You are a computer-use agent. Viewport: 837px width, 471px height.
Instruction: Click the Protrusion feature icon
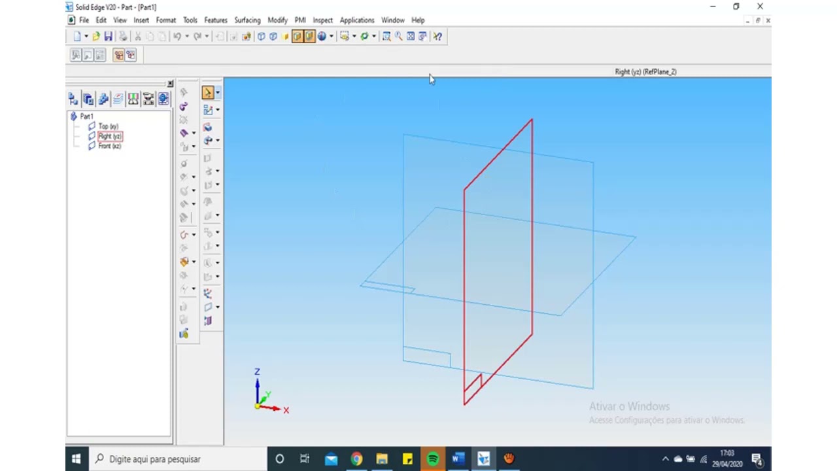click(208, 127)
